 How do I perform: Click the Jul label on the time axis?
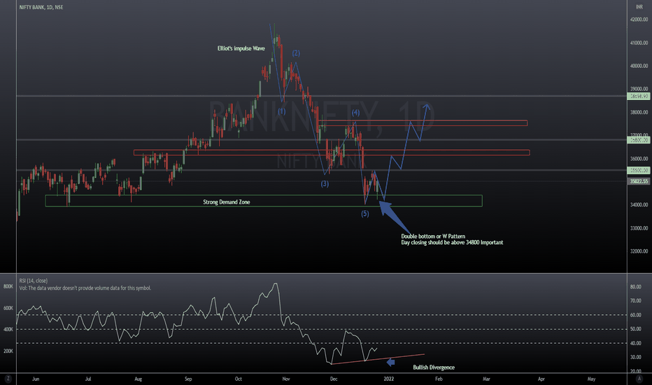point(87,379)
